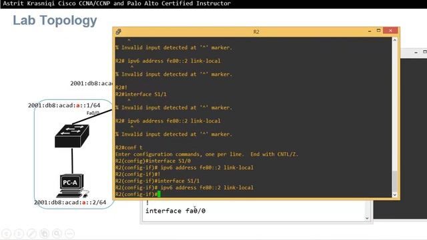This screenshot has height=240, width=427.
Task: Click scroll-down arrow of R2 terminal
Action: tap(394, 195)
